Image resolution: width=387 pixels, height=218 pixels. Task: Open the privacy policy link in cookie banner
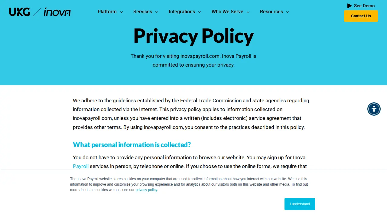click(146, 190)
